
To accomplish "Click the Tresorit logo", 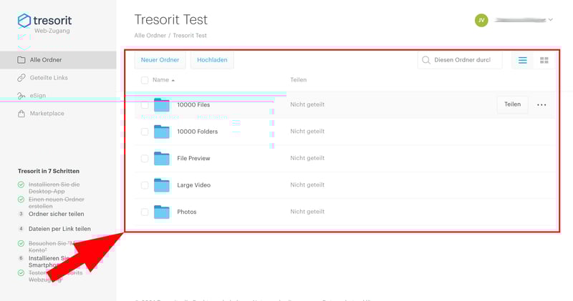I will pyautogui.click(x=44, y=21).
